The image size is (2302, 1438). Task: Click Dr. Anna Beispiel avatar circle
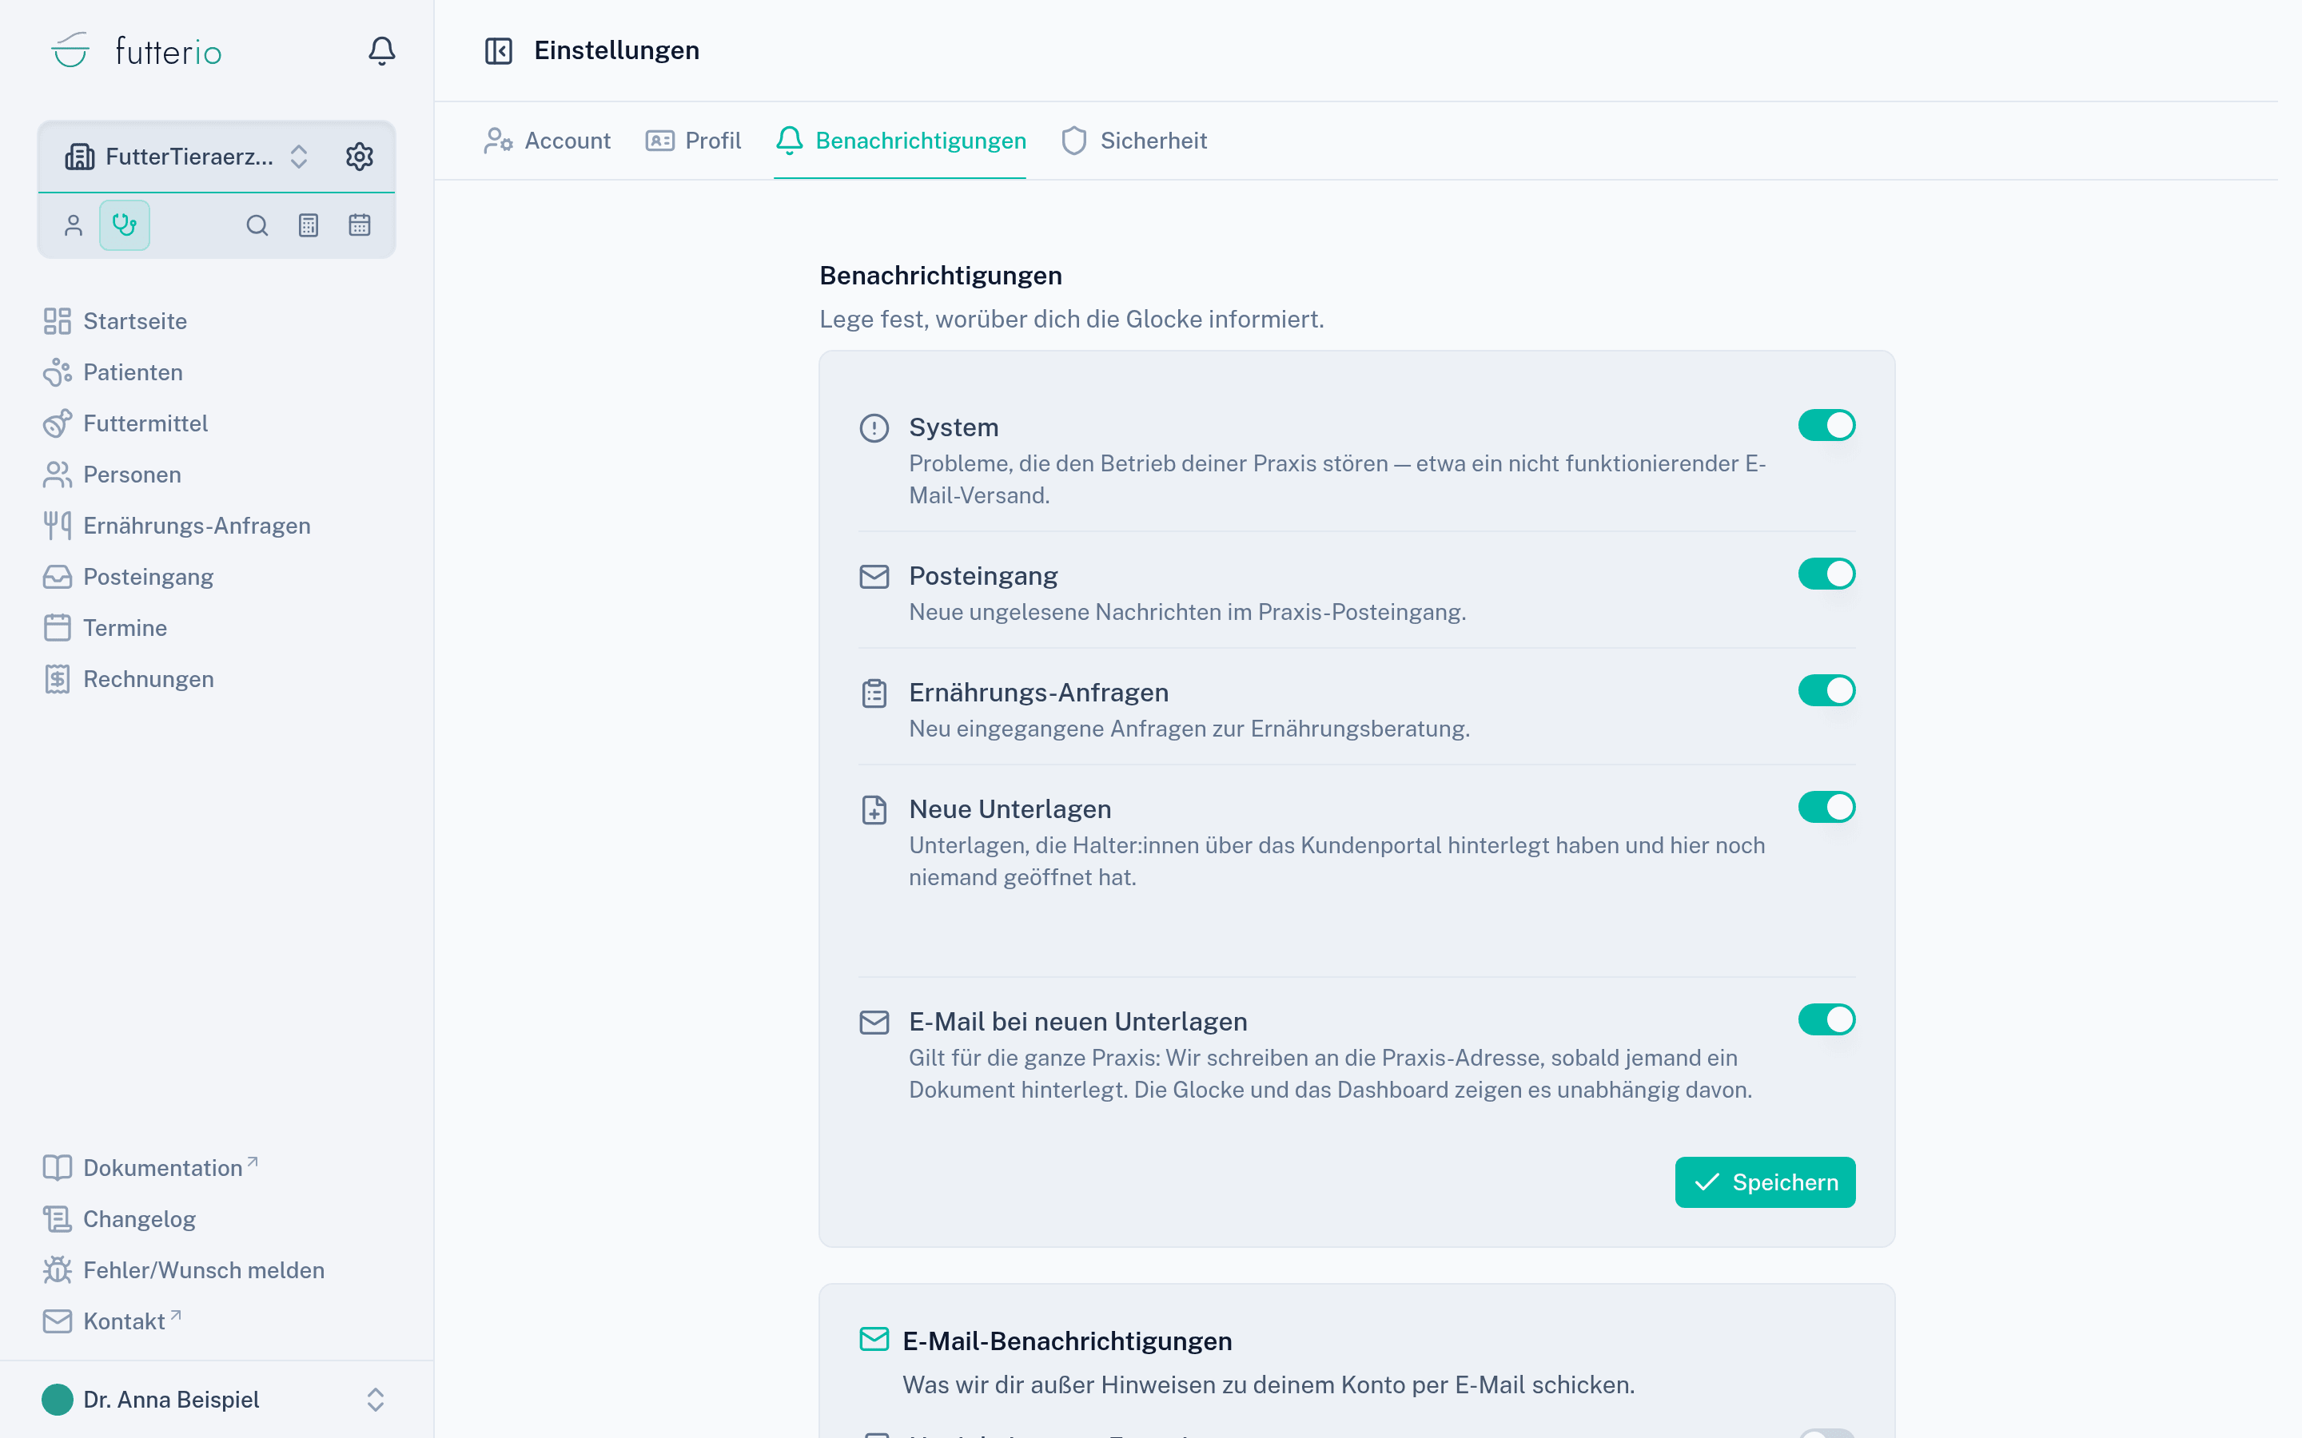click(x=57, y=1400)
